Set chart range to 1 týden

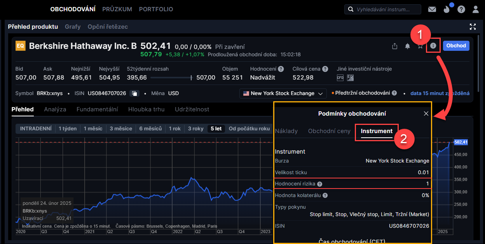pyautogui.click(x=68, y=129)
